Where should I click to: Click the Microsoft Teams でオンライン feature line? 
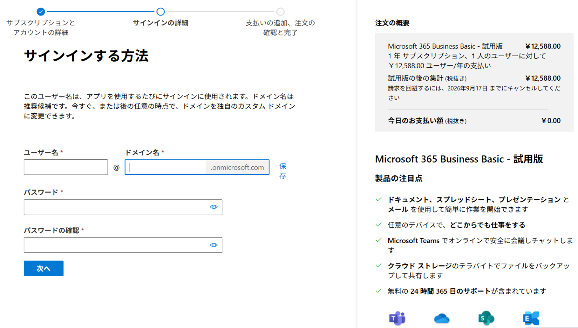click(480, 245)
